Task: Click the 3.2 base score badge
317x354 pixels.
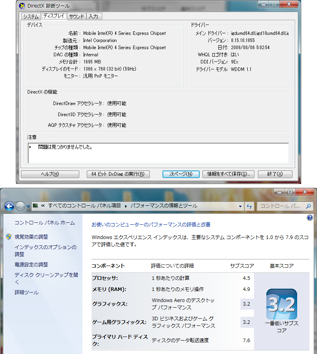Action: tap(282, 304)
